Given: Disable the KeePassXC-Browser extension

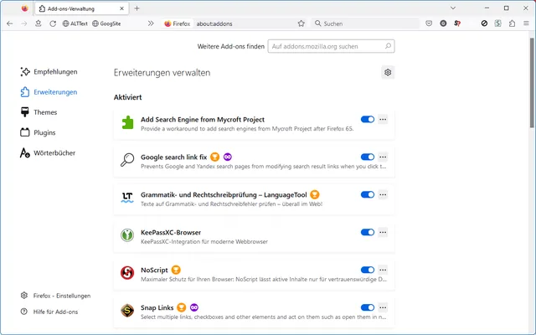Looking at the screenshot, I should 367,232.
